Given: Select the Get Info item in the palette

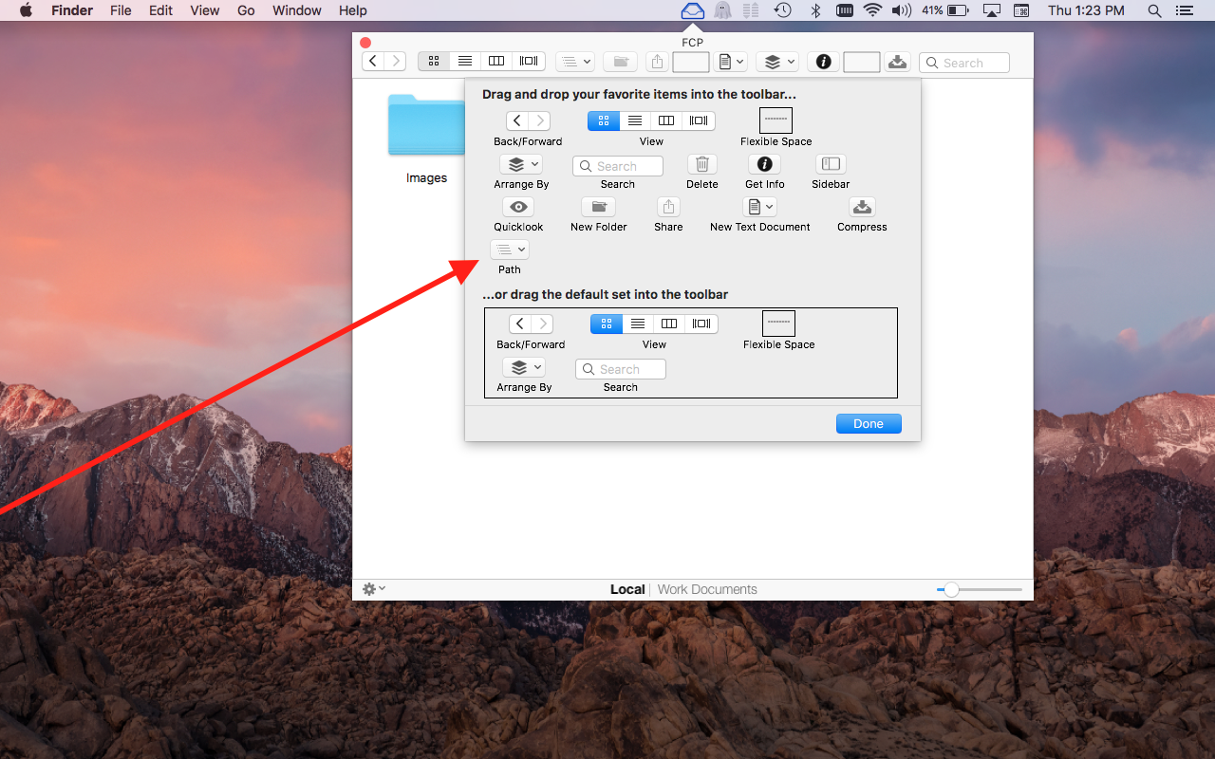Looking at the screenshot, I should coord(765,164).
